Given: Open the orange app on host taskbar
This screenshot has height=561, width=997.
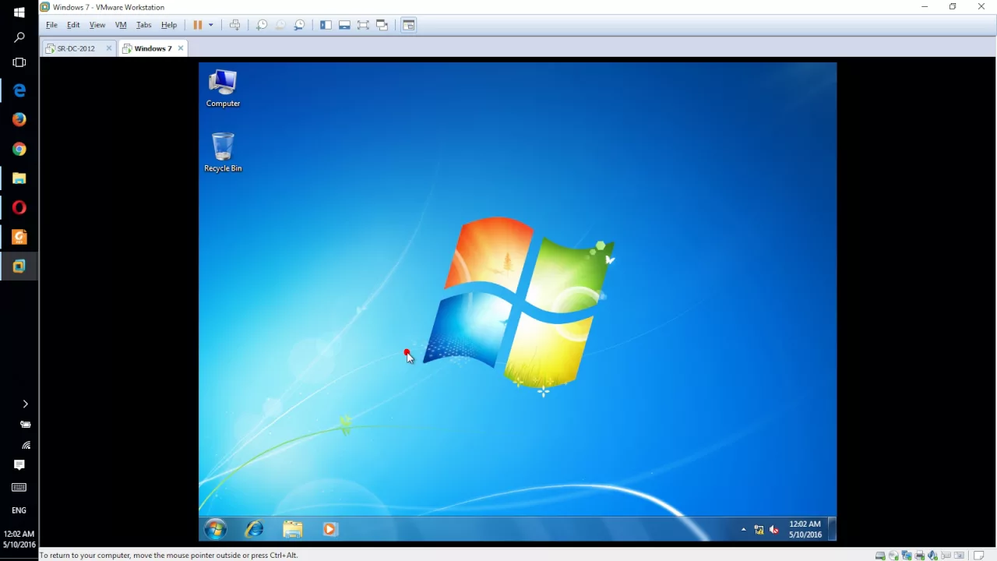Looking at the screenshot, I should click(19, 237).
